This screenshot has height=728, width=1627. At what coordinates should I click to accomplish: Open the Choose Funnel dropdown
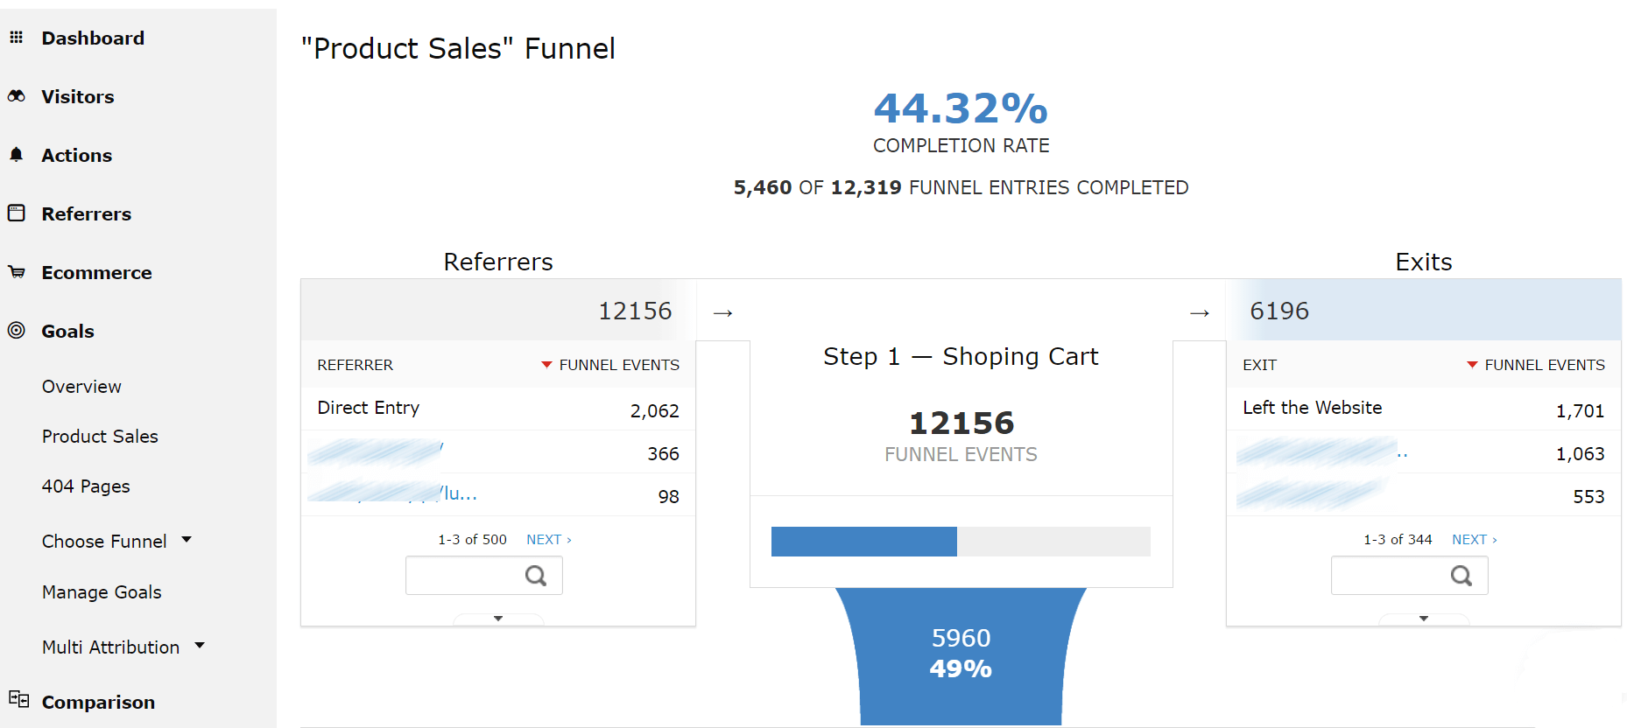118,541
